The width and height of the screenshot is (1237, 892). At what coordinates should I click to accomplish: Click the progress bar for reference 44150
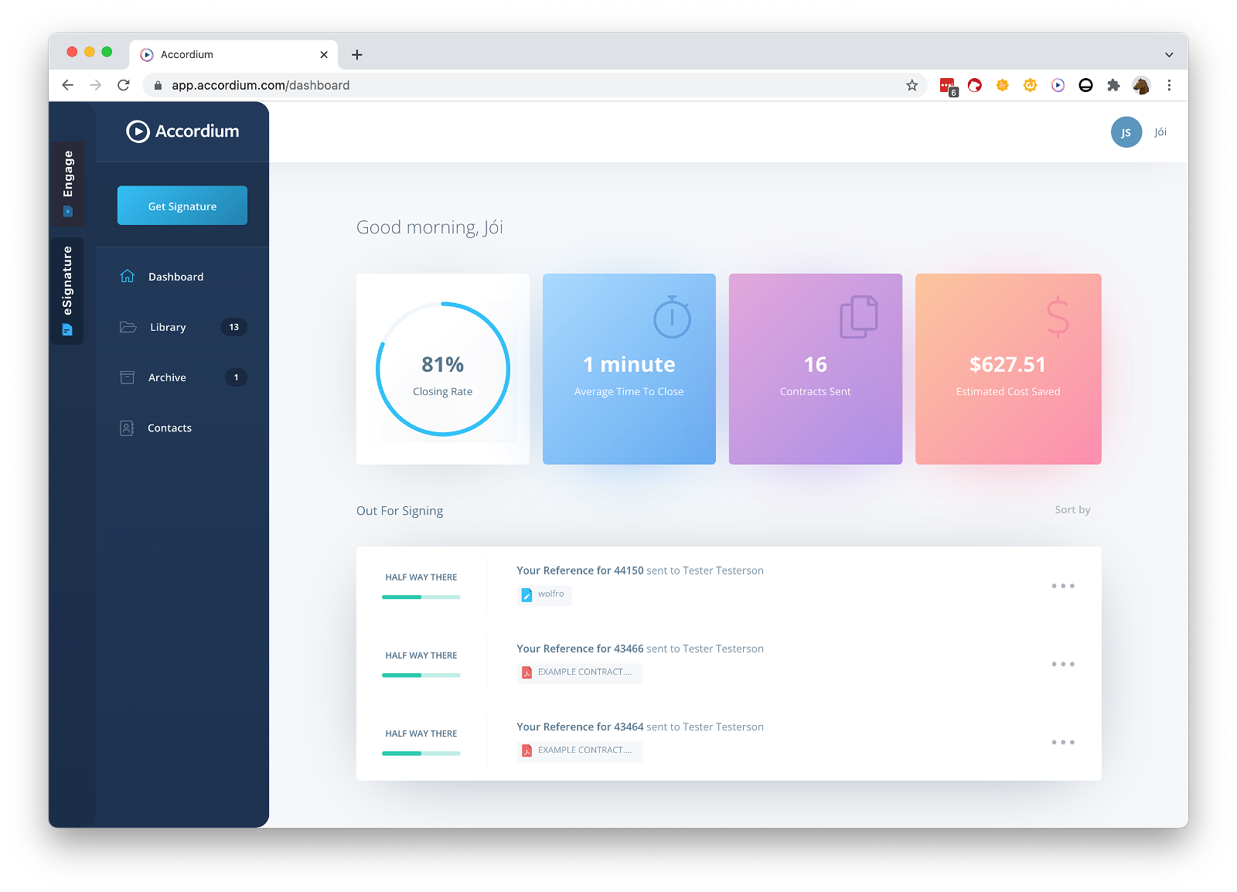tap(421, 597)
